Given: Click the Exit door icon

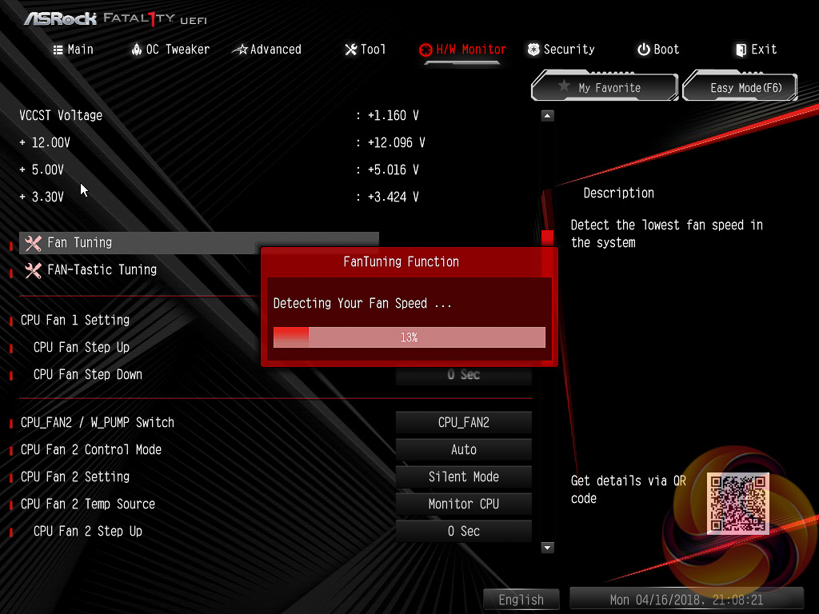Looking at the screenshot, I should pyautogui.click(x=741, y=50).
